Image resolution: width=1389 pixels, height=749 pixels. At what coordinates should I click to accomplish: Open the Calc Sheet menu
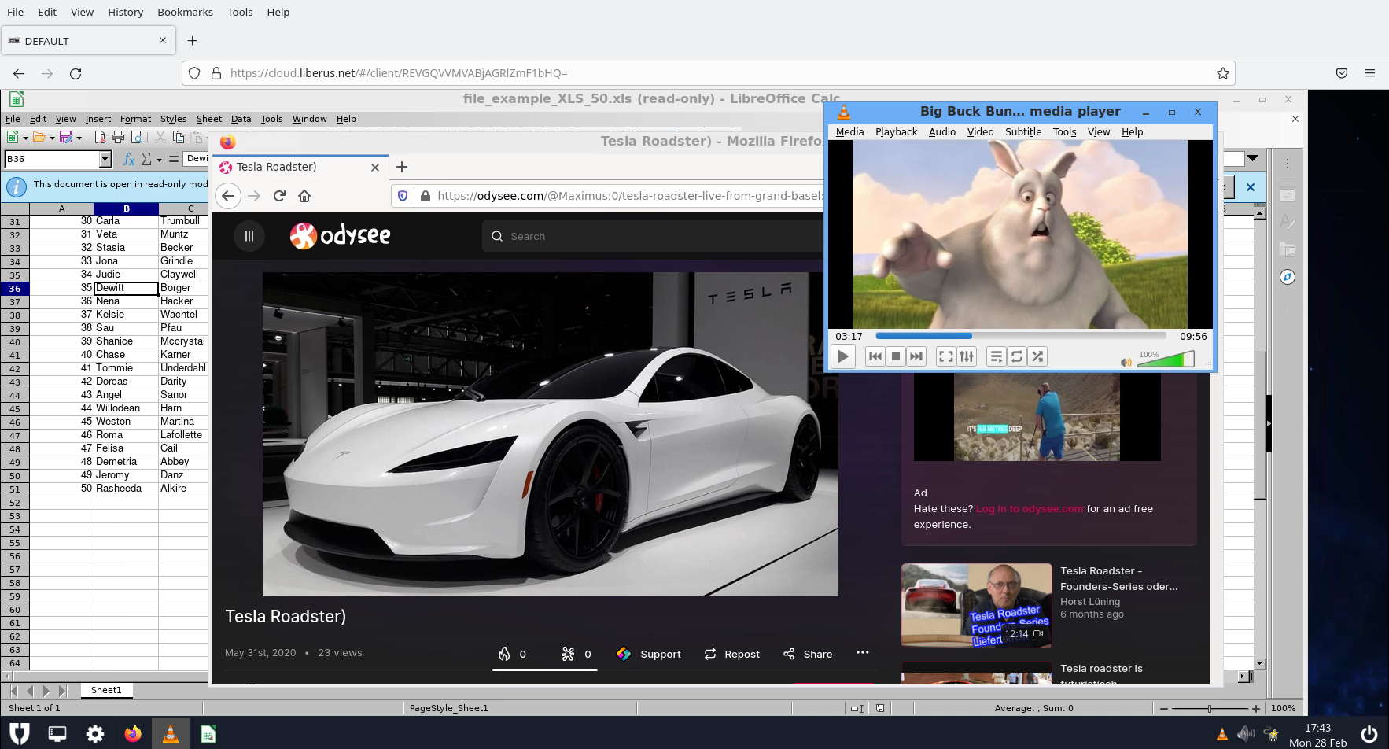(x=208, y=119)
